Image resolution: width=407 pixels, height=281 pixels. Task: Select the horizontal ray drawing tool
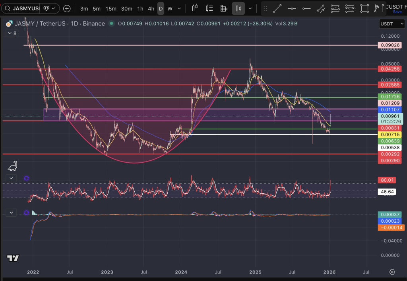point(306,8)
